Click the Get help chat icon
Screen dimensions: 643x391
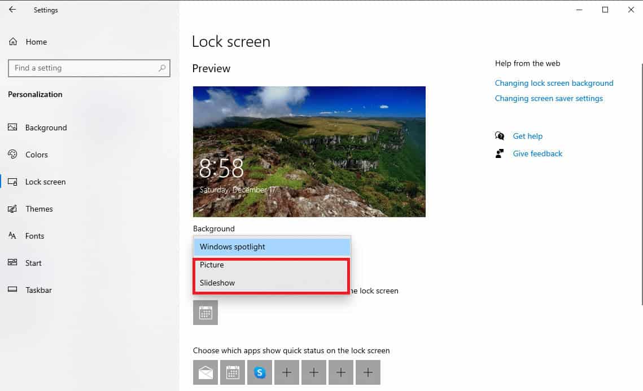coord(500,135)
